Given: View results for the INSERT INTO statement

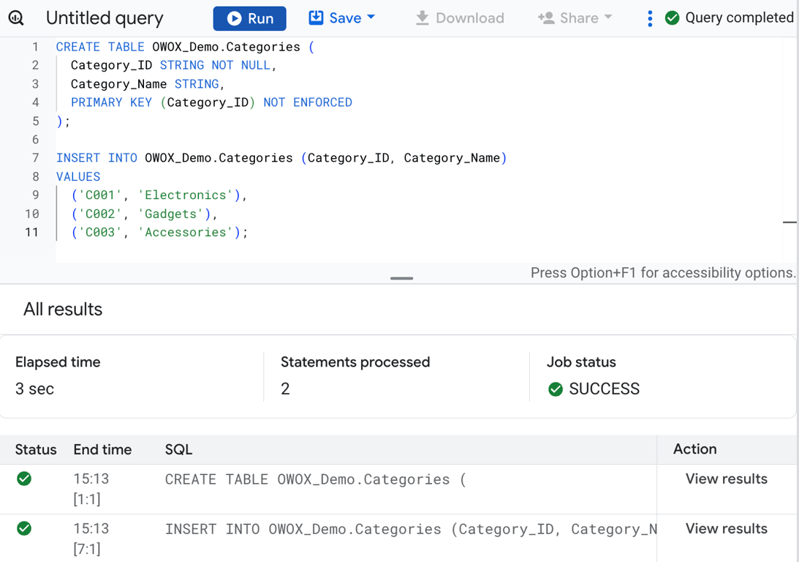Looking at the screenshot, I should pos(726,529).
